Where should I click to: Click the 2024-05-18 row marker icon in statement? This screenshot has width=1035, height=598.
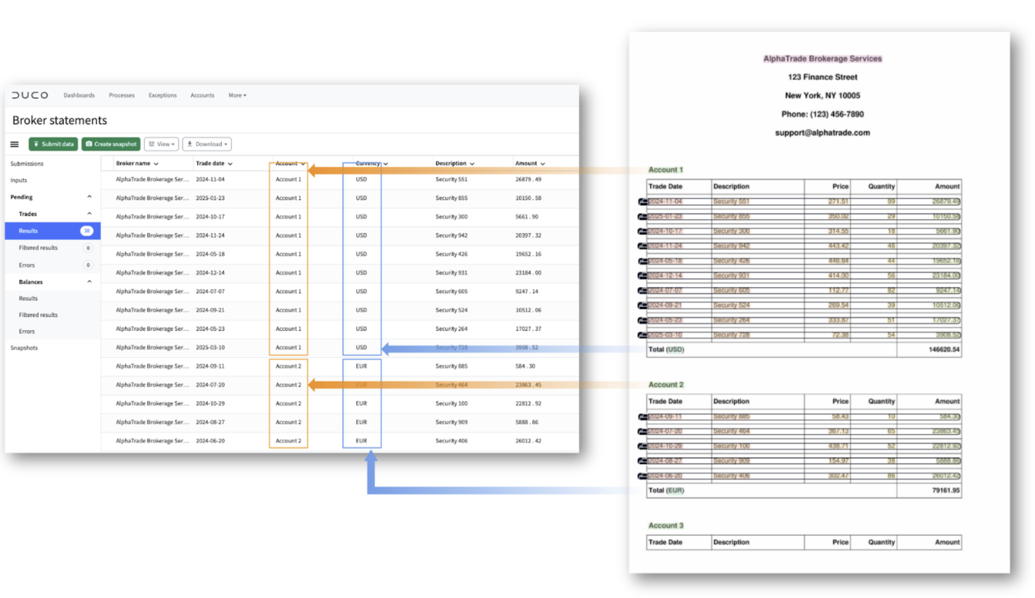click(x=643, y=261)
